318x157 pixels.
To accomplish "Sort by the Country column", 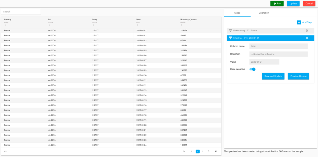I will click(x=5, y=25).
